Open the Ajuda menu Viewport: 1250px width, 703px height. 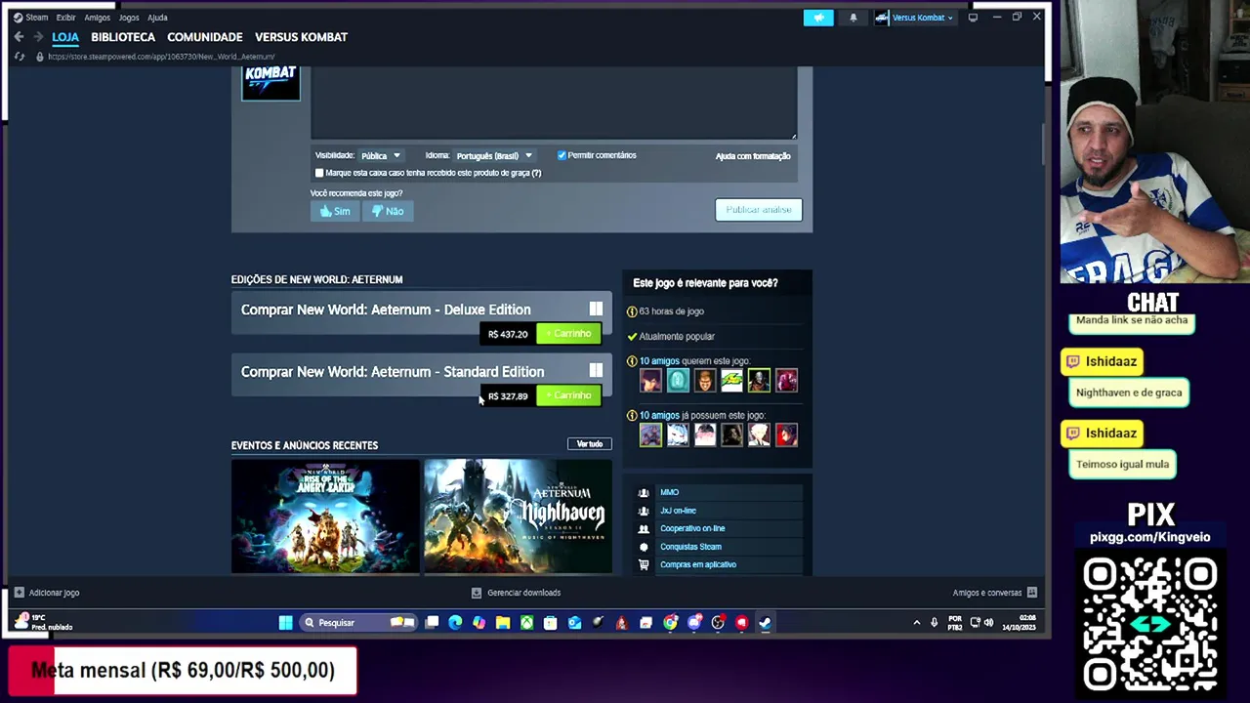(x=157, y=18)
